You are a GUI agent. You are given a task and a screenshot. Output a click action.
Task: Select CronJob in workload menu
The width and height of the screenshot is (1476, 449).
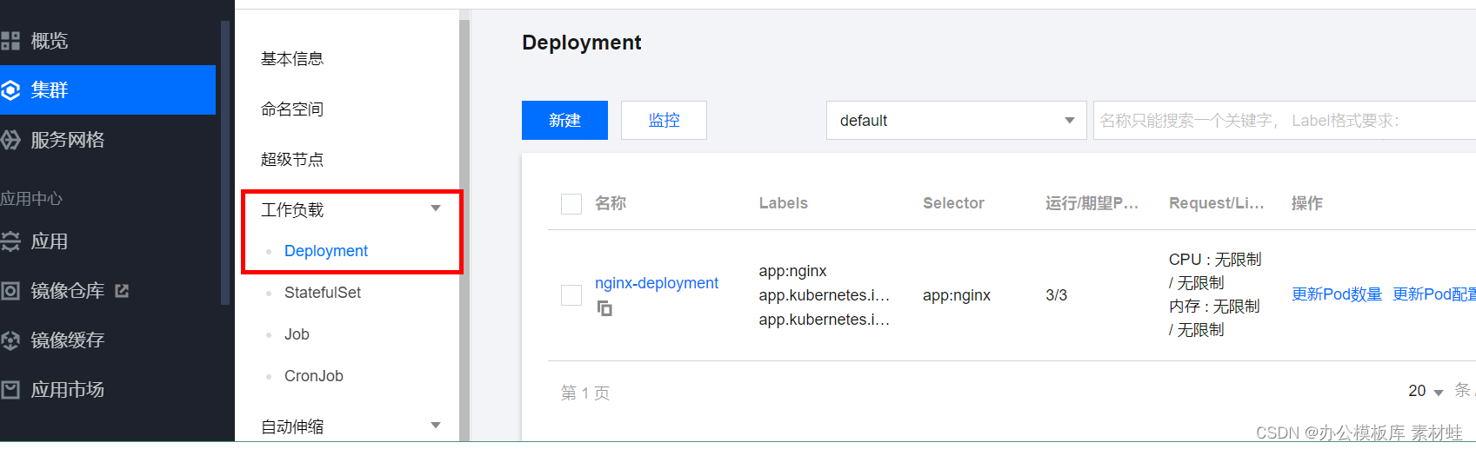(313, 376)
